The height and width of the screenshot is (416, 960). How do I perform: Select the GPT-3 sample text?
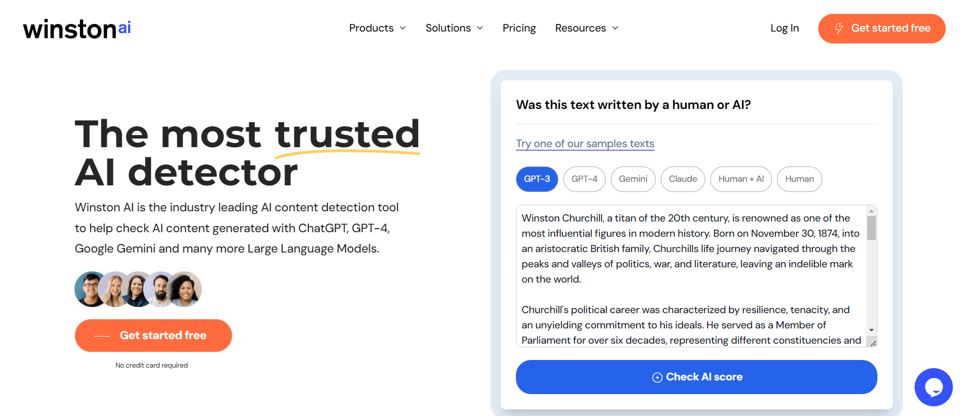(x=537, y=179)
